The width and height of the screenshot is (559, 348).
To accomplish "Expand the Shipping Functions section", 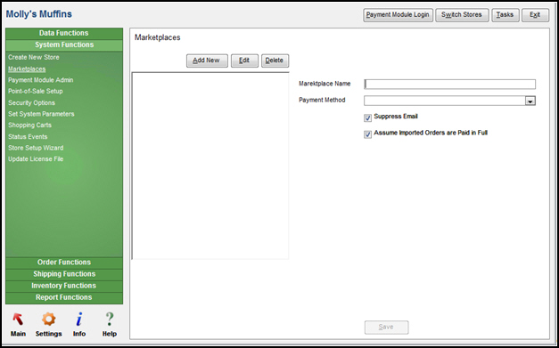I will click(64, 274).
